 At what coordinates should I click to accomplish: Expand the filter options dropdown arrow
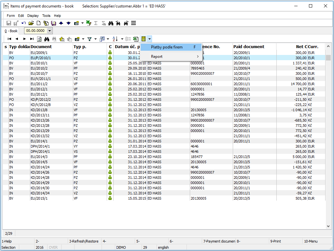click(95, 39)
